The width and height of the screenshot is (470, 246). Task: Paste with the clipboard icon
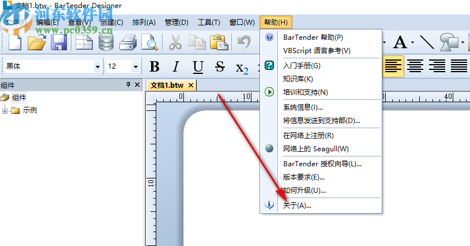(219, 42)
